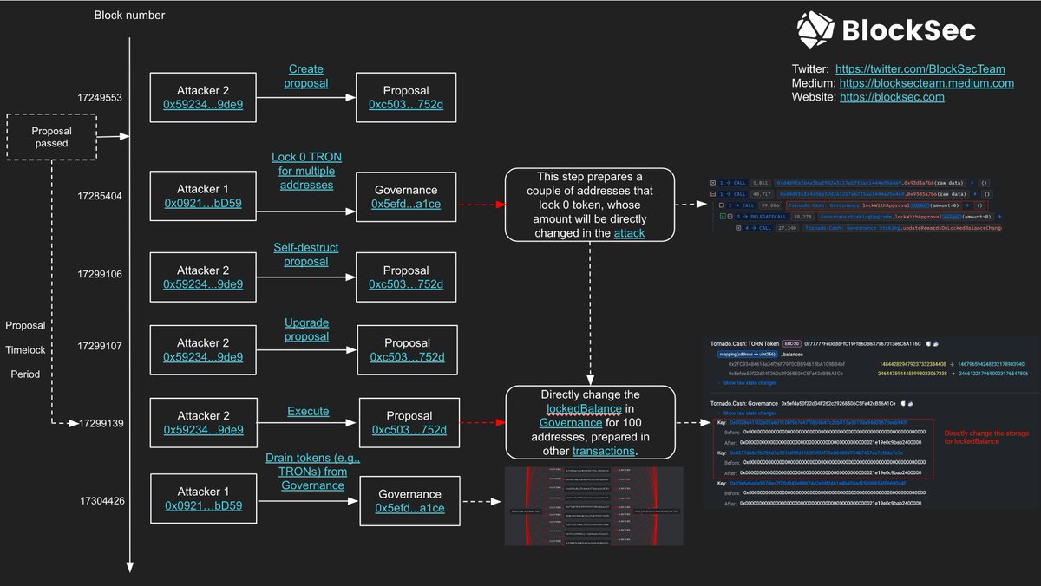Select block number 17249553
The image size is (1041, 586).
[x=100, y=97]
